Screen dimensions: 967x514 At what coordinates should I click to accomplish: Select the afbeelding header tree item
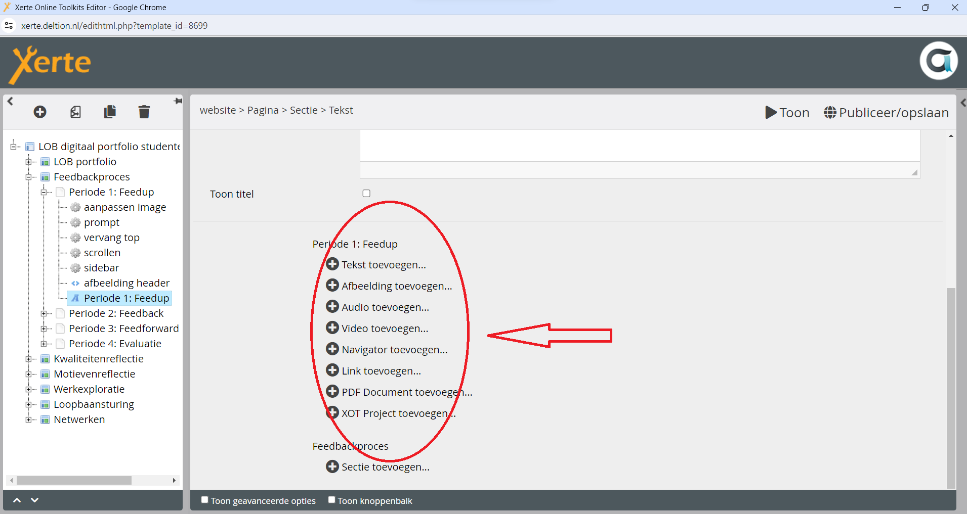[x=127, y=283]
